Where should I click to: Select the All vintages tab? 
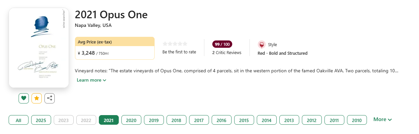19,120
